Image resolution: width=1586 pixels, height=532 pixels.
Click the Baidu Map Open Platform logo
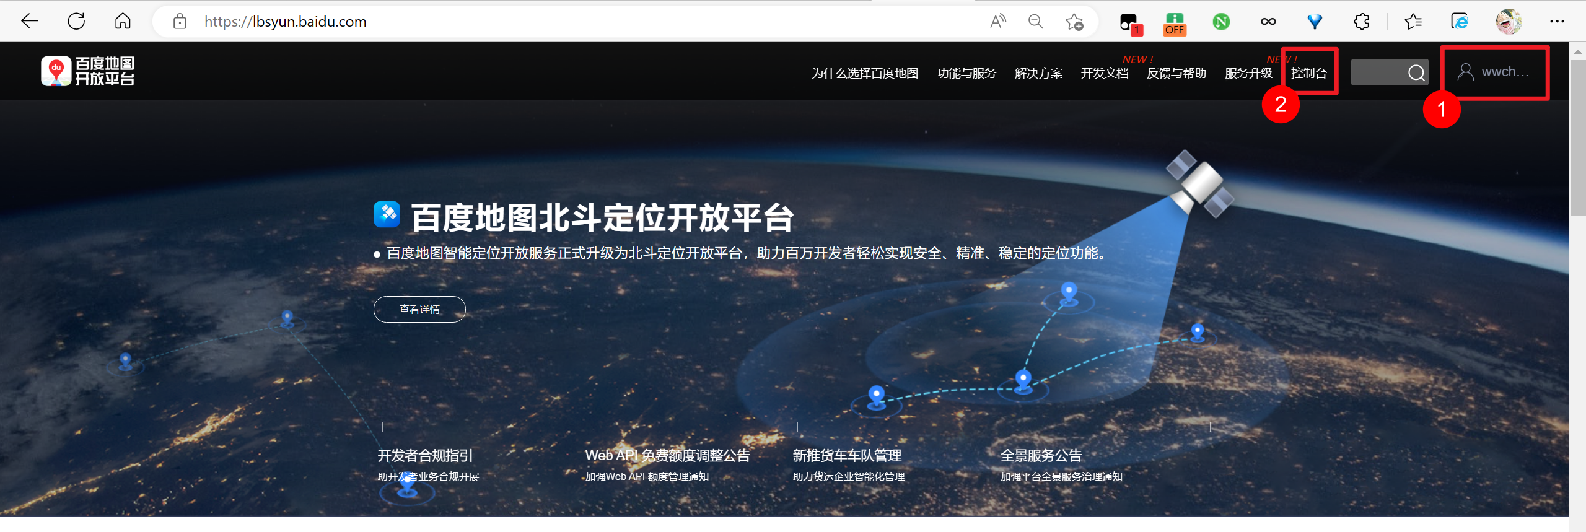pos(87,71)
